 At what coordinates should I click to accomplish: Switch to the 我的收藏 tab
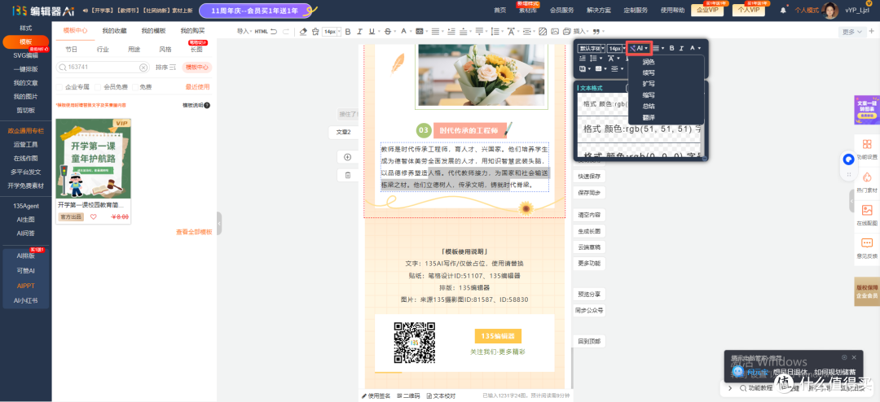click(x=115, y=31)
